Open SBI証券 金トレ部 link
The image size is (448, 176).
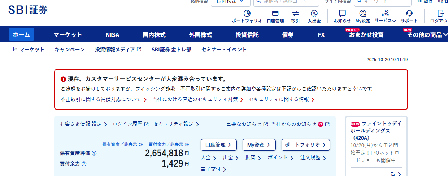171,50
